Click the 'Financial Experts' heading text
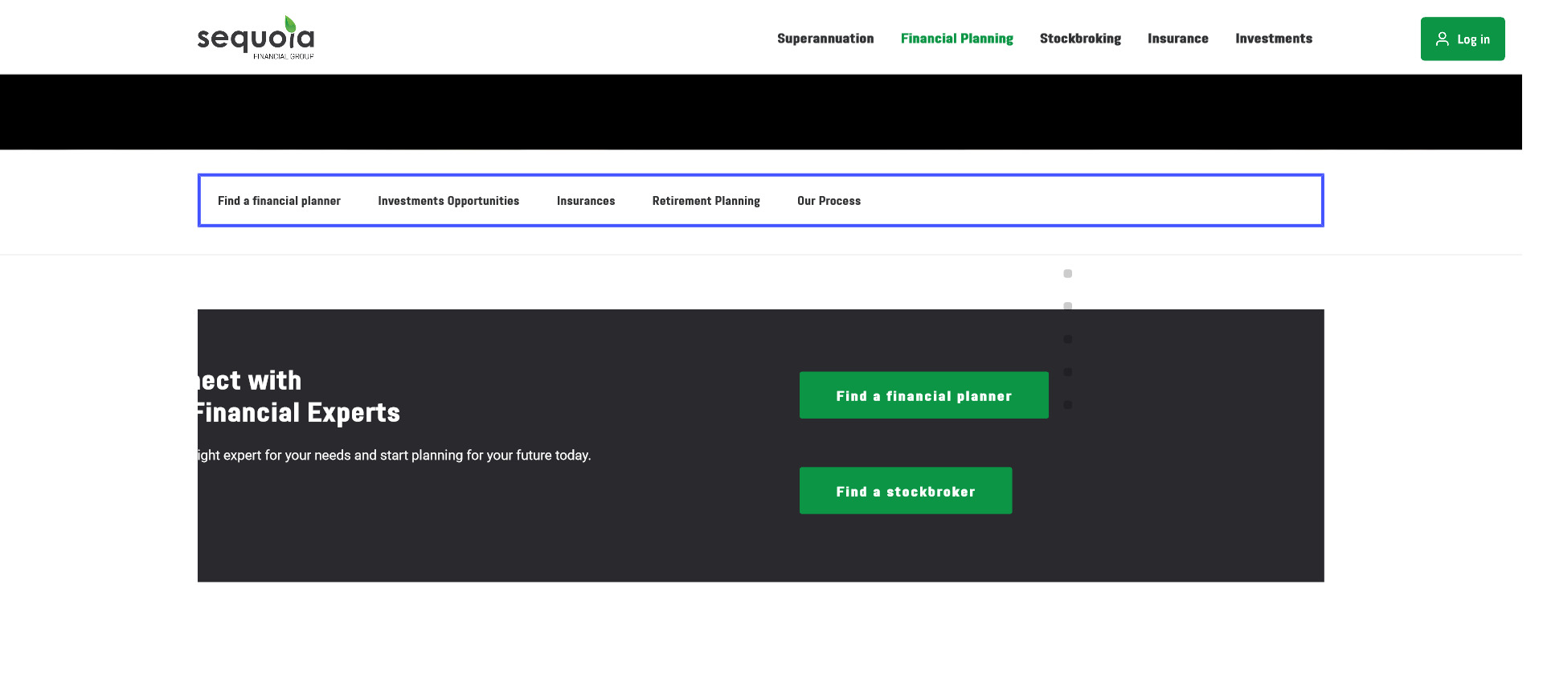This screenshot has width=1543, height=683. pyautogui.click(x=299, y=413)
